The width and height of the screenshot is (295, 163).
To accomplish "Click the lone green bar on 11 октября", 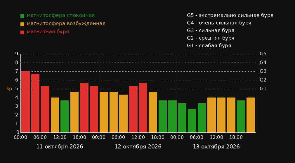I will 65,116.
